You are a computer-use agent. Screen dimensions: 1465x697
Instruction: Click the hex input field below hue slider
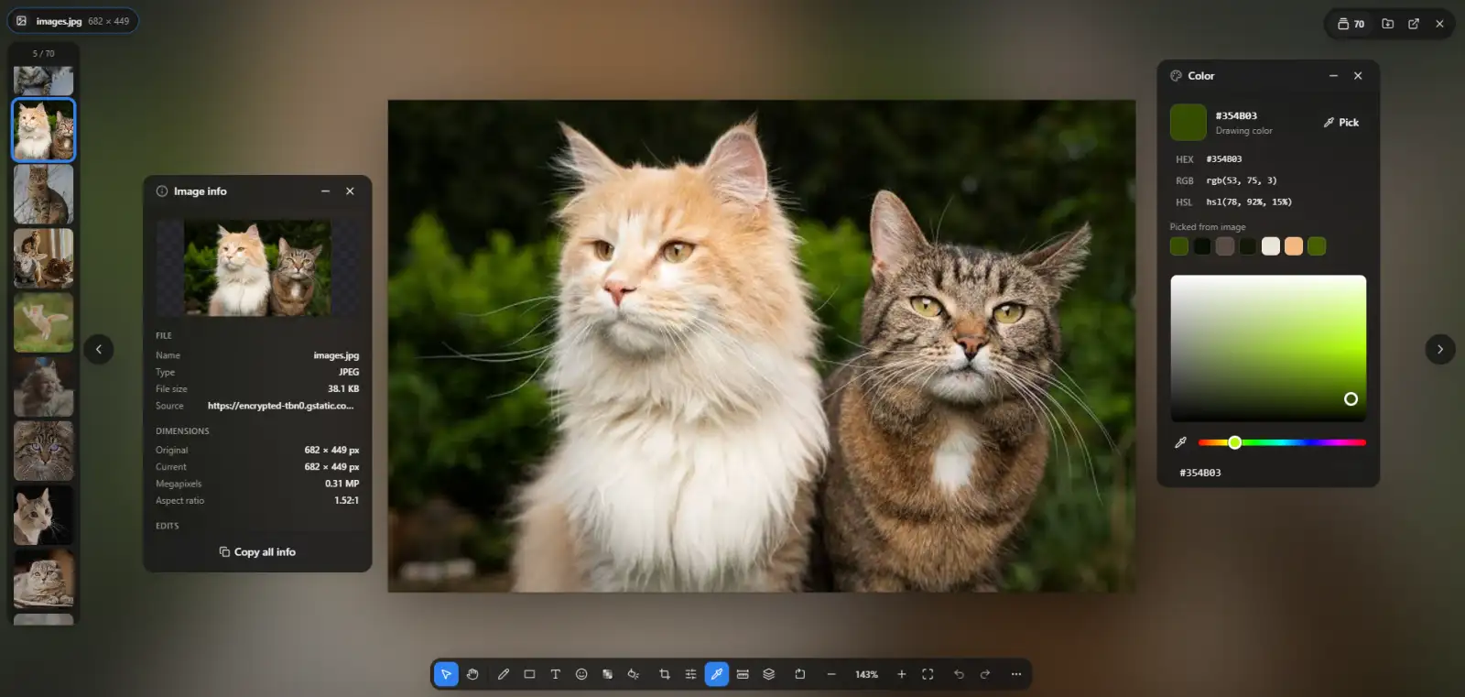click(1268, 473)
